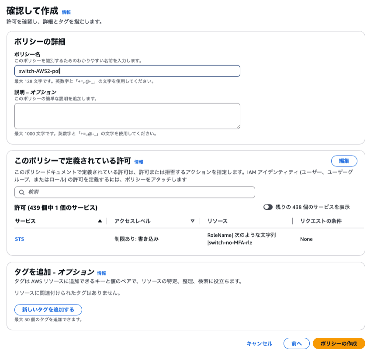Click 新しいタグを追加する button
Screen dimensions: 374x360
point(48,310)
